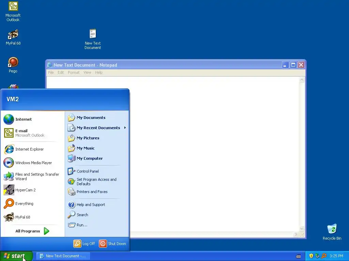The height and width of the screenshot is (261, 349).
Task: Open My Music folder
Action: tap(97, 148)
